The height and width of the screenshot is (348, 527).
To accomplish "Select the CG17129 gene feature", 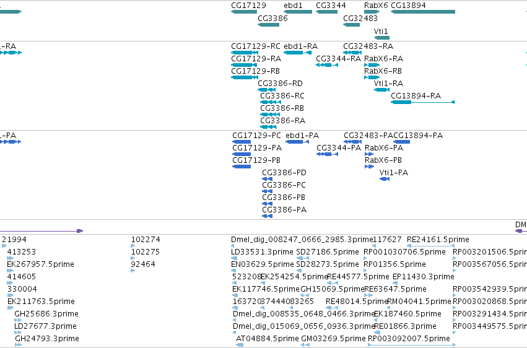I will click(244, 12).
